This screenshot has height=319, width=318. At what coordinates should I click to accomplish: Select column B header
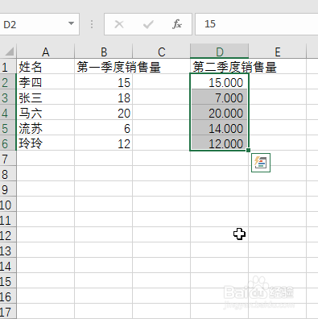(x=104, y=52)
